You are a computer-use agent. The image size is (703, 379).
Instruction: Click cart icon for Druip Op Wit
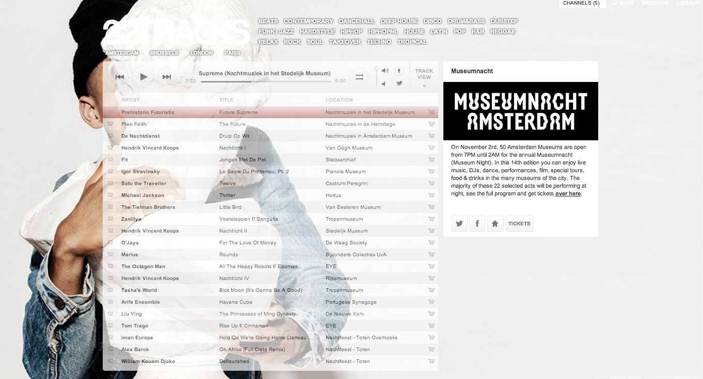(431, 136)
